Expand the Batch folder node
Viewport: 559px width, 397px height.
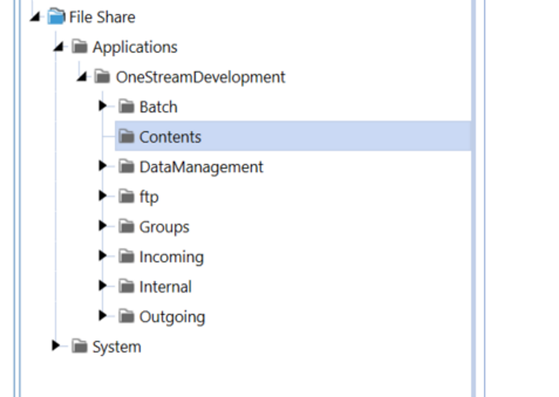pyautogui.click(x=104, y=107)
